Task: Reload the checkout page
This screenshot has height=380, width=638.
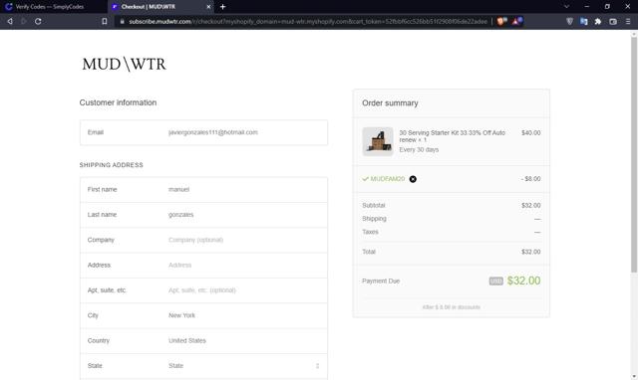Action: 38,21
